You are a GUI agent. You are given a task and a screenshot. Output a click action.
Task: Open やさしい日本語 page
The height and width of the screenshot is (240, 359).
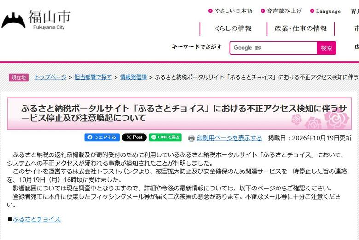pyautogui.click(x=231, y=11)
